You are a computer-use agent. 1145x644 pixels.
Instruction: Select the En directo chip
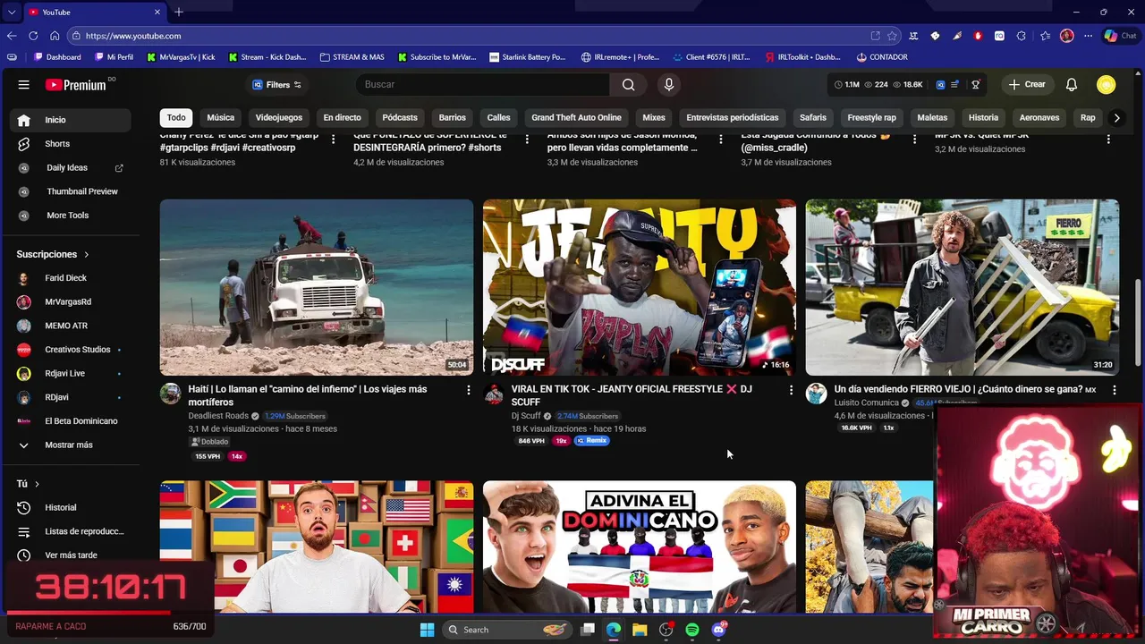[x=343, y=117]
